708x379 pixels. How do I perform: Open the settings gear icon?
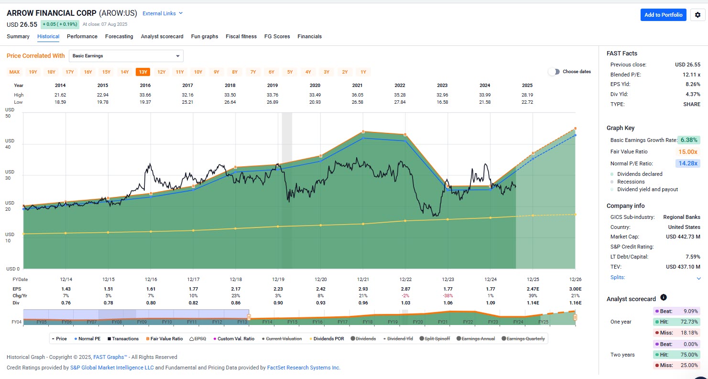point(697,15)
